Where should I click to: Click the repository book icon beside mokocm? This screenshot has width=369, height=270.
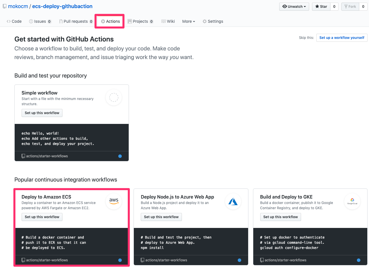click(x=5, y=6)
